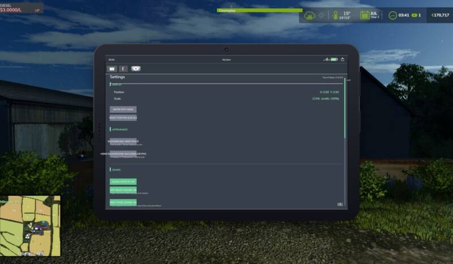Click the tablet clock in the status bar
Screen dimensions: 453x264
pos(112,60)
